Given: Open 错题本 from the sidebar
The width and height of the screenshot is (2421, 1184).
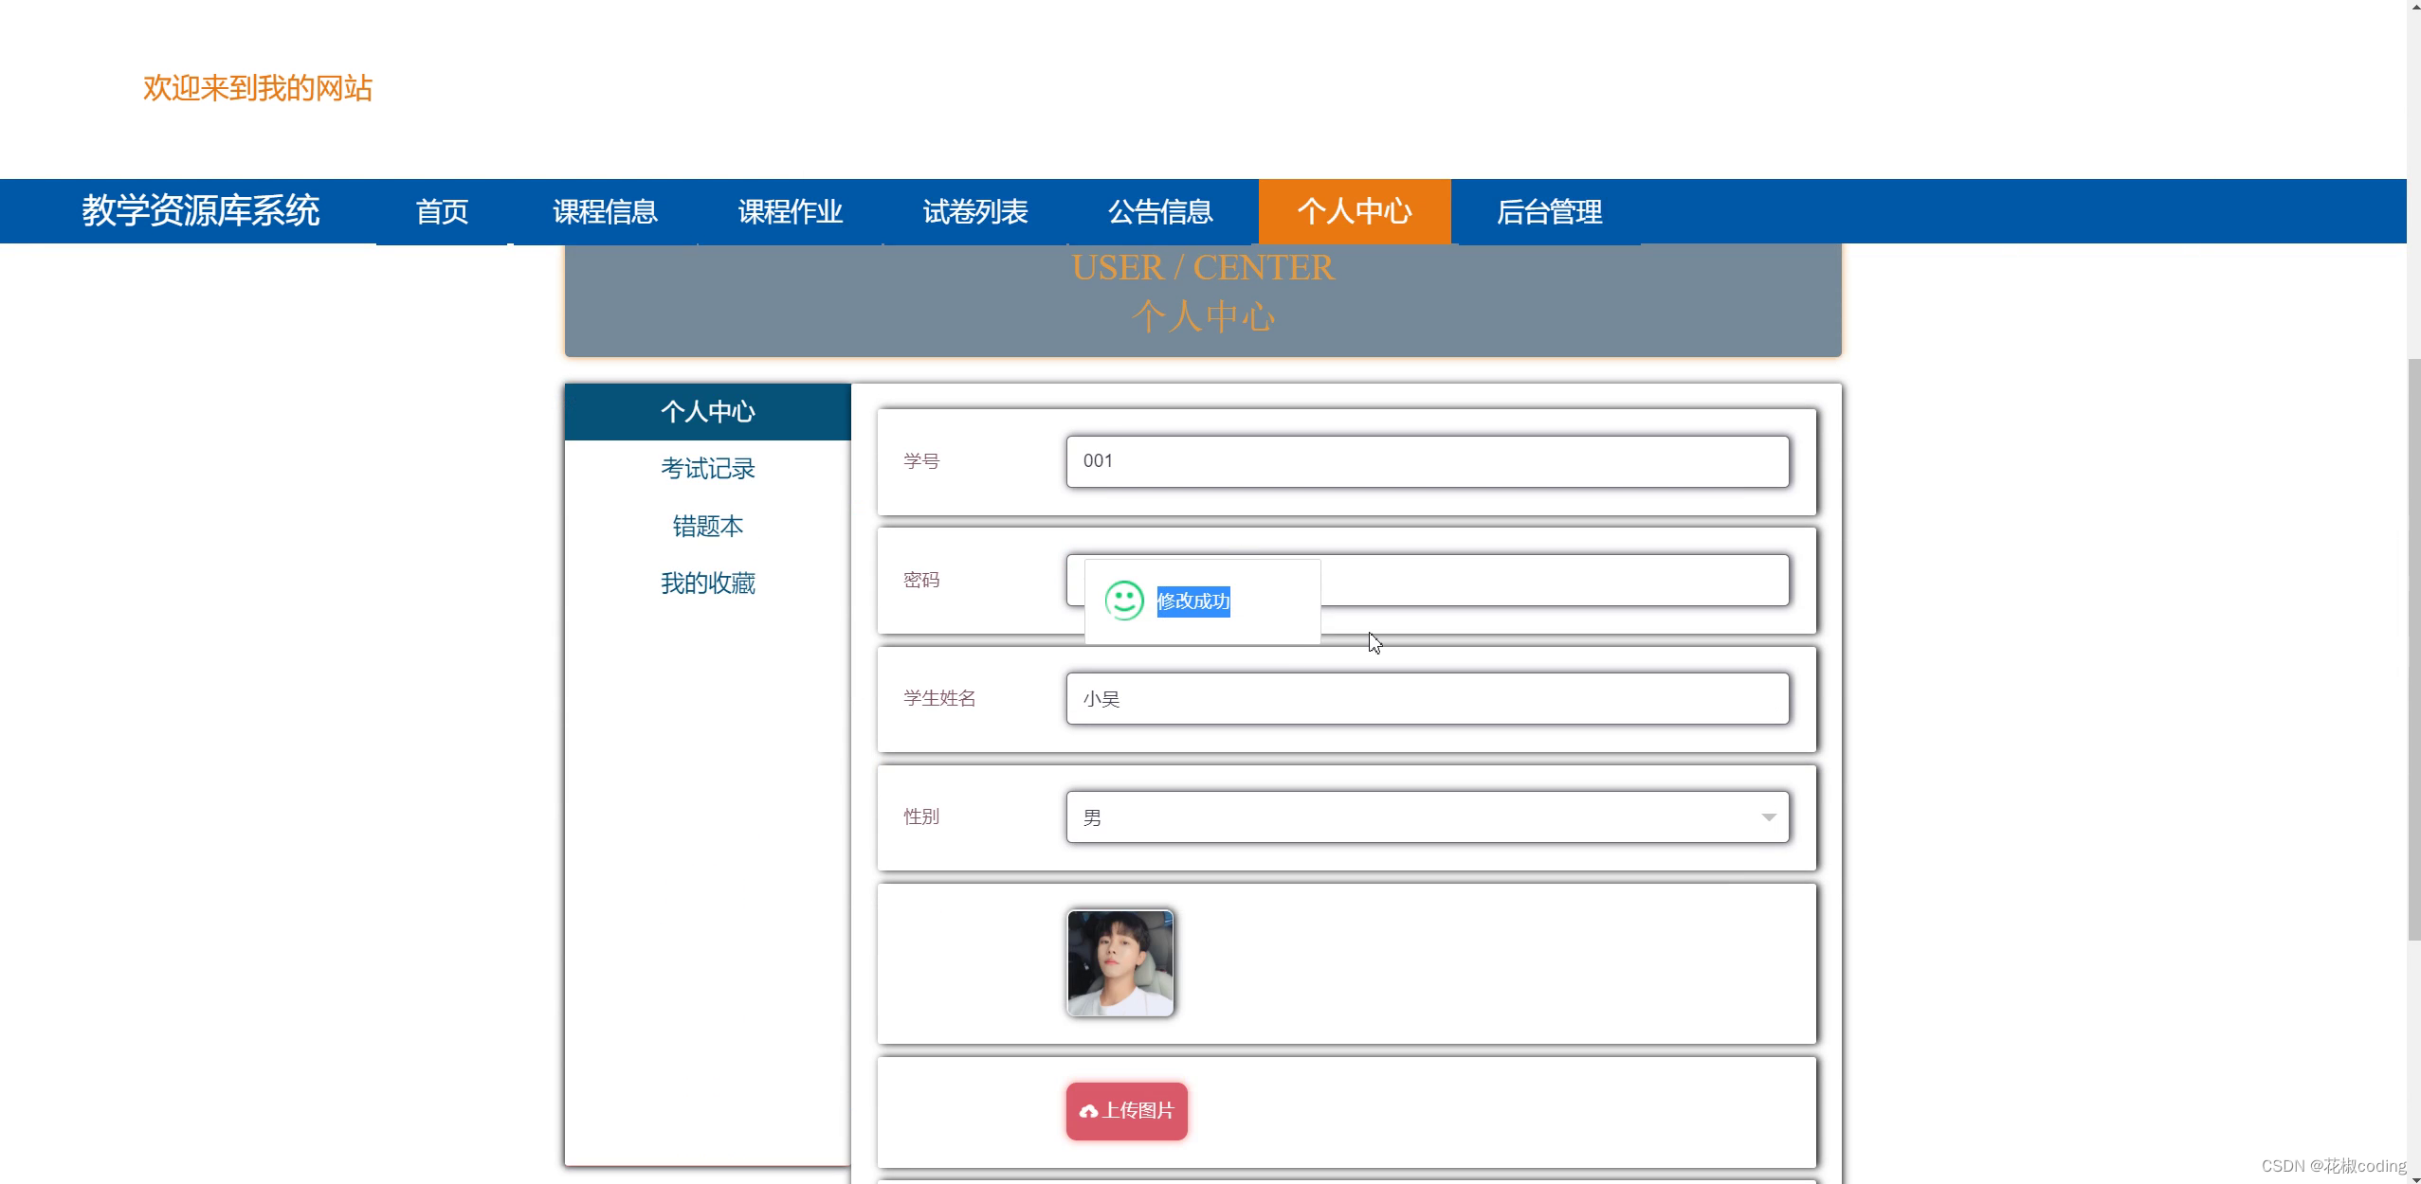Looking at the screenshot, I should (x=707, y=526).
